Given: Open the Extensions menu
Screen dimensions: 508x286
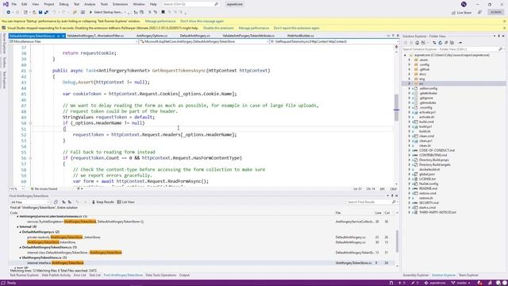Looking at the screenshot, I should tap(120, 4).
